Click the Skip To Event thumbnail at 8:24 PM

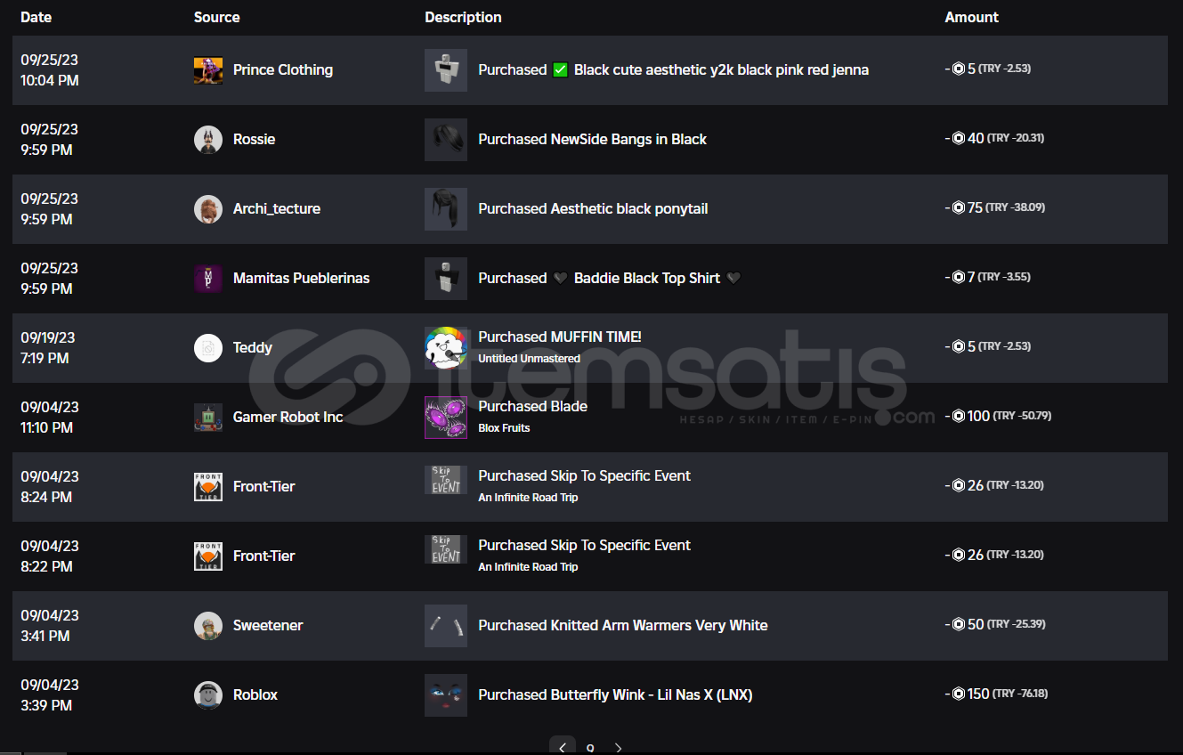[x=446, y=481]
